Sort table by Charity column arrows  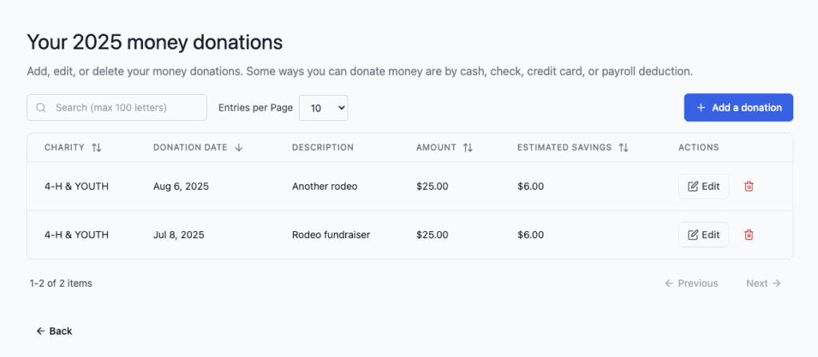(x=97, y=147)
